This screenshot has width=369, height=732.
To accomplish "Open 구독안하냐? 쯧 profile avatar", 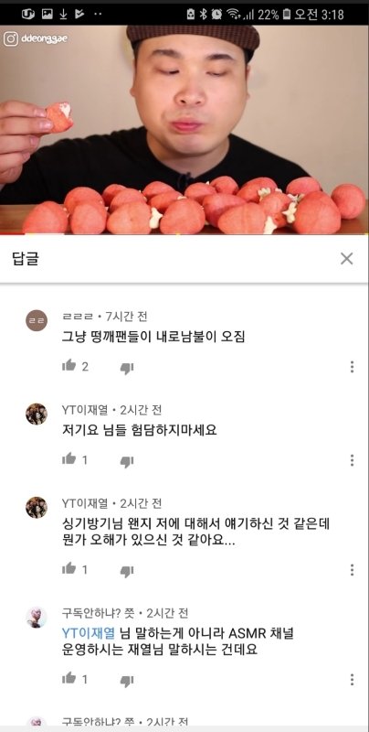I will click(37, 617).
